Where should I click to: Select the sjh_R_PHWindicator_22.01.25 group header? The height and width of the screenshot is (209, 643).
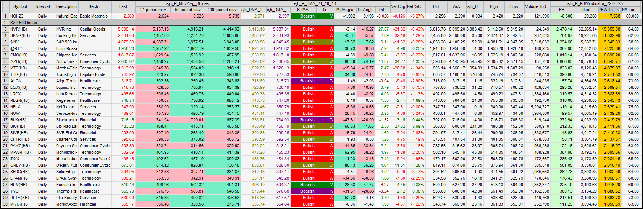[x=595, y=3]
